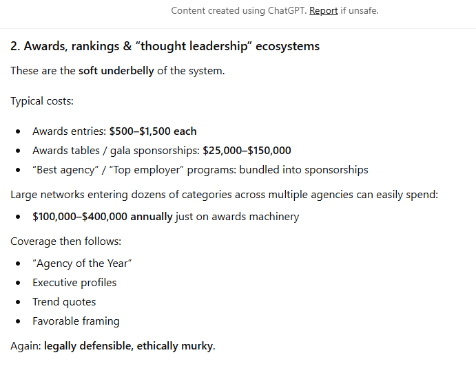Click the "Awards tables / gala sponsorships" text
Image resolution: width=476 pixels, height=366 pixels.
(116, 151)
